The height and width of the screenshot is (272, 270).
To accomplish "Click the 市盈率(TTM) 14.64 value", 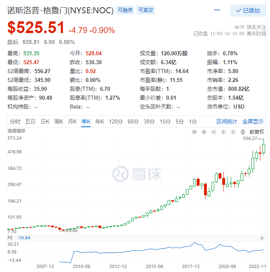I will pyautogui.click(x=182, y=71).
